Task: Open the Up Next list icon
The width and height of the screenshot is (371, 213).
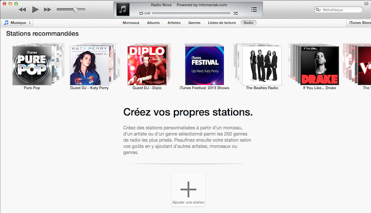Action: (x=254, y=10)
